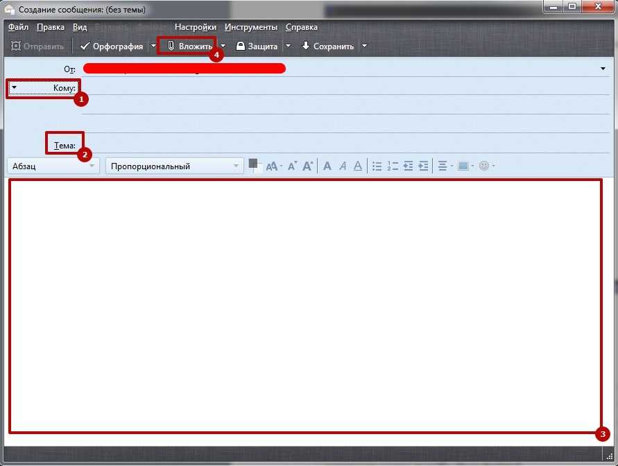The height and width of the screenshot is (466, 618).
Task: Pick text color from the color swatch
Action: pos(252,164)
